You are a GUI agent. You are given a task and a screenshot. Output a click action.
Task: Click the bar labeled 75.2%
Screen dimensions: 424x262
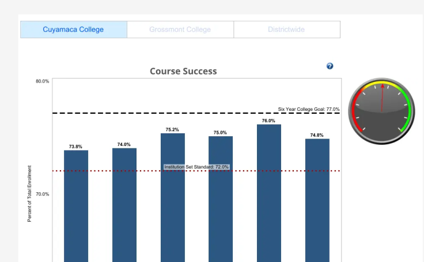coord(173,198)
